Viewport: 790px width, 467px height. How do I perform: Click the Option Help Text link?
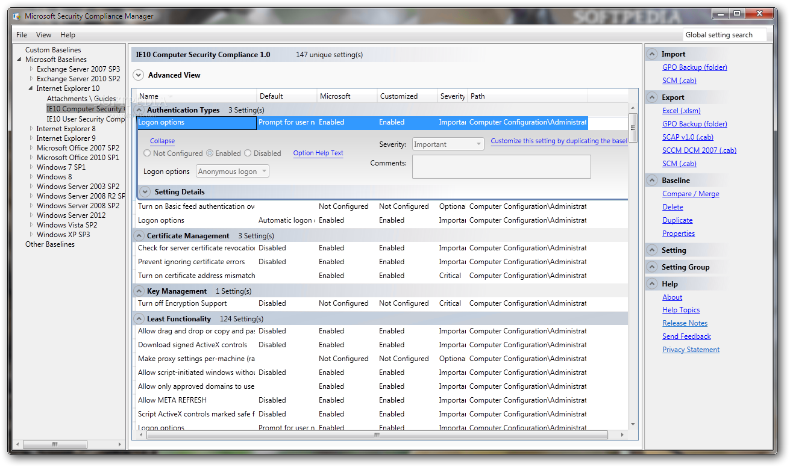[318, 153]
